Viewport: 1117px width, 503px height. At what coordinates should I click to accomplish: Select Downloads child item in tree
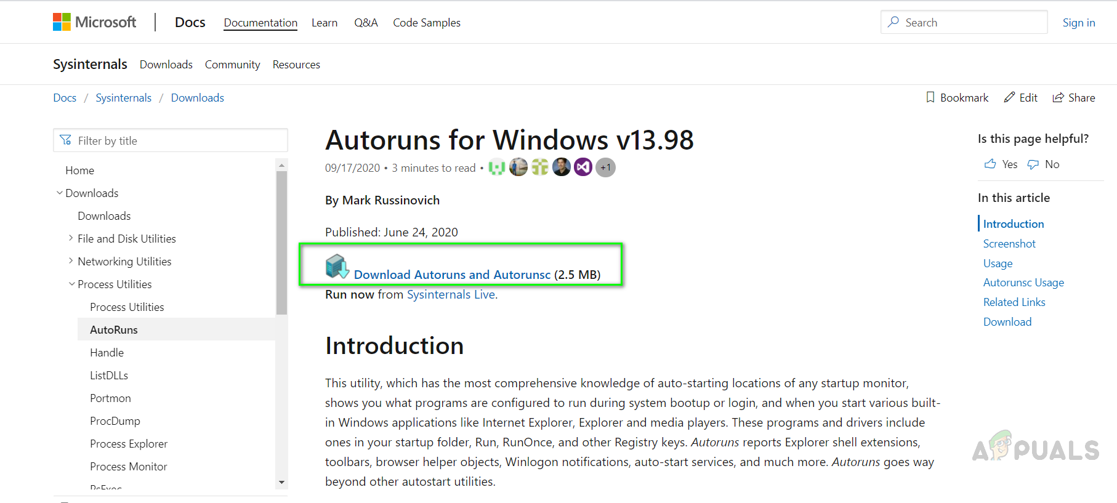(104, 216)
